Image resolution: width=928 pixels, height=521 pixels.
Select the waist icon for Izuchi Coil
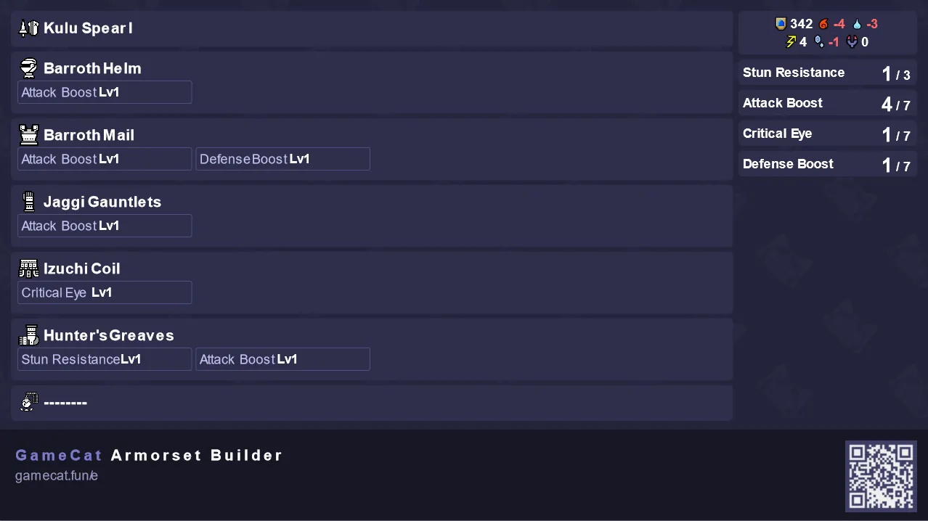pyautogui.click(x=28, y=268)
